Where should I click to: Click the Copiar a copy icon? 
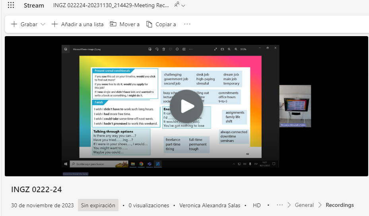[150, 24]
